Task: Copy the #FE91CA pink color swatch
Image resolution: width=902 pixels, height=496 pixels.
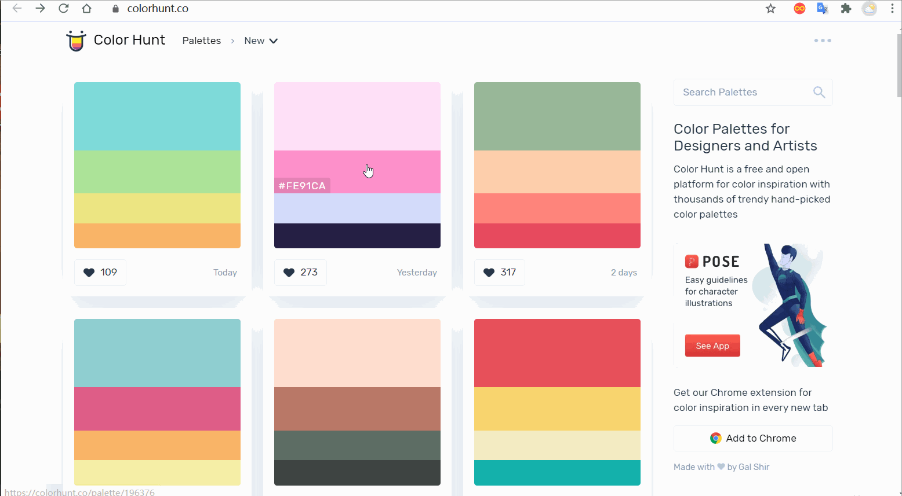Action: coord(357,172)
